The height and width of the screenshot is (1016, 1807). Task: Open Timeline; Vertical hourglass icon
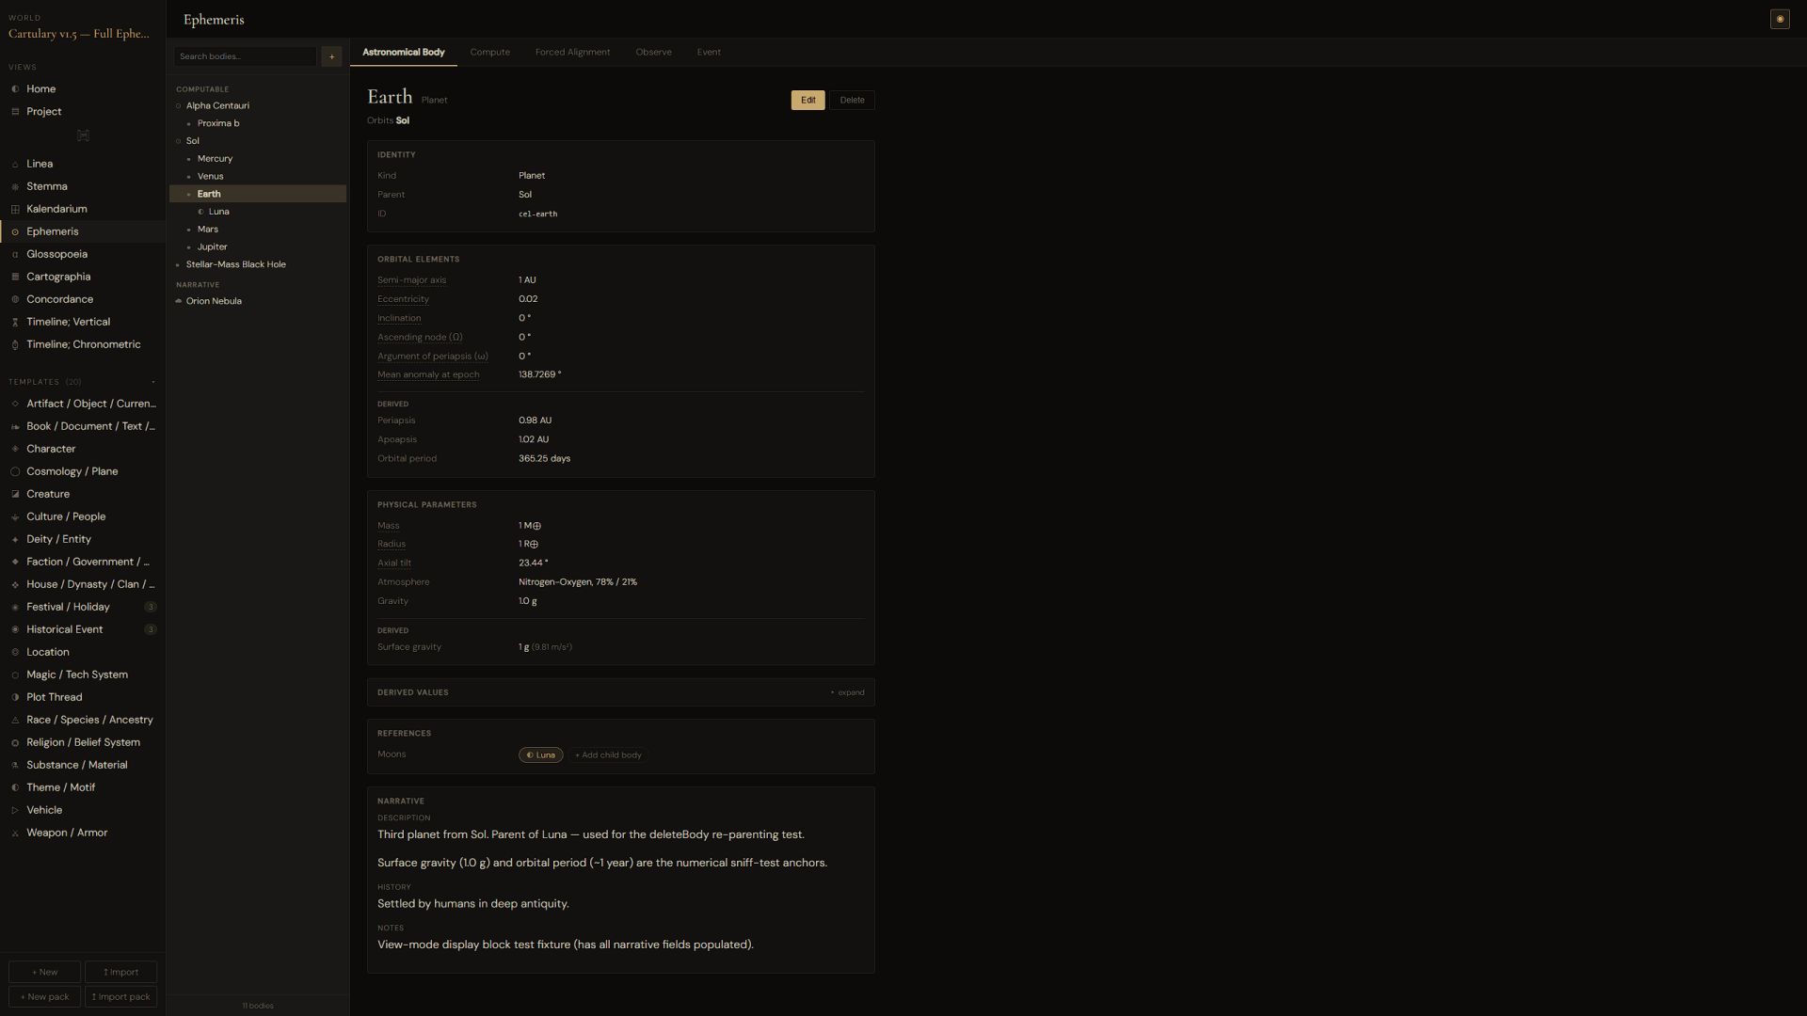point(15,323)
